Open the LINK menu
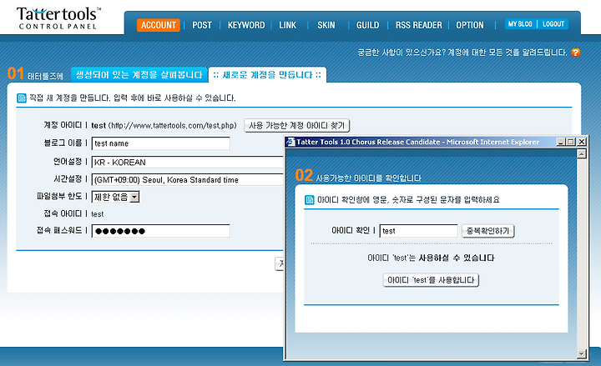The image size is (601, 366). point(287,25)
